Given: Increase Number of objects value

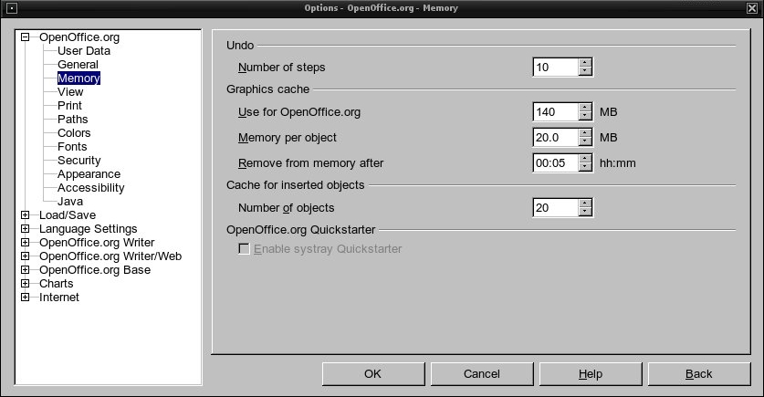Looking at the screenshot, I should pos(585,204).
